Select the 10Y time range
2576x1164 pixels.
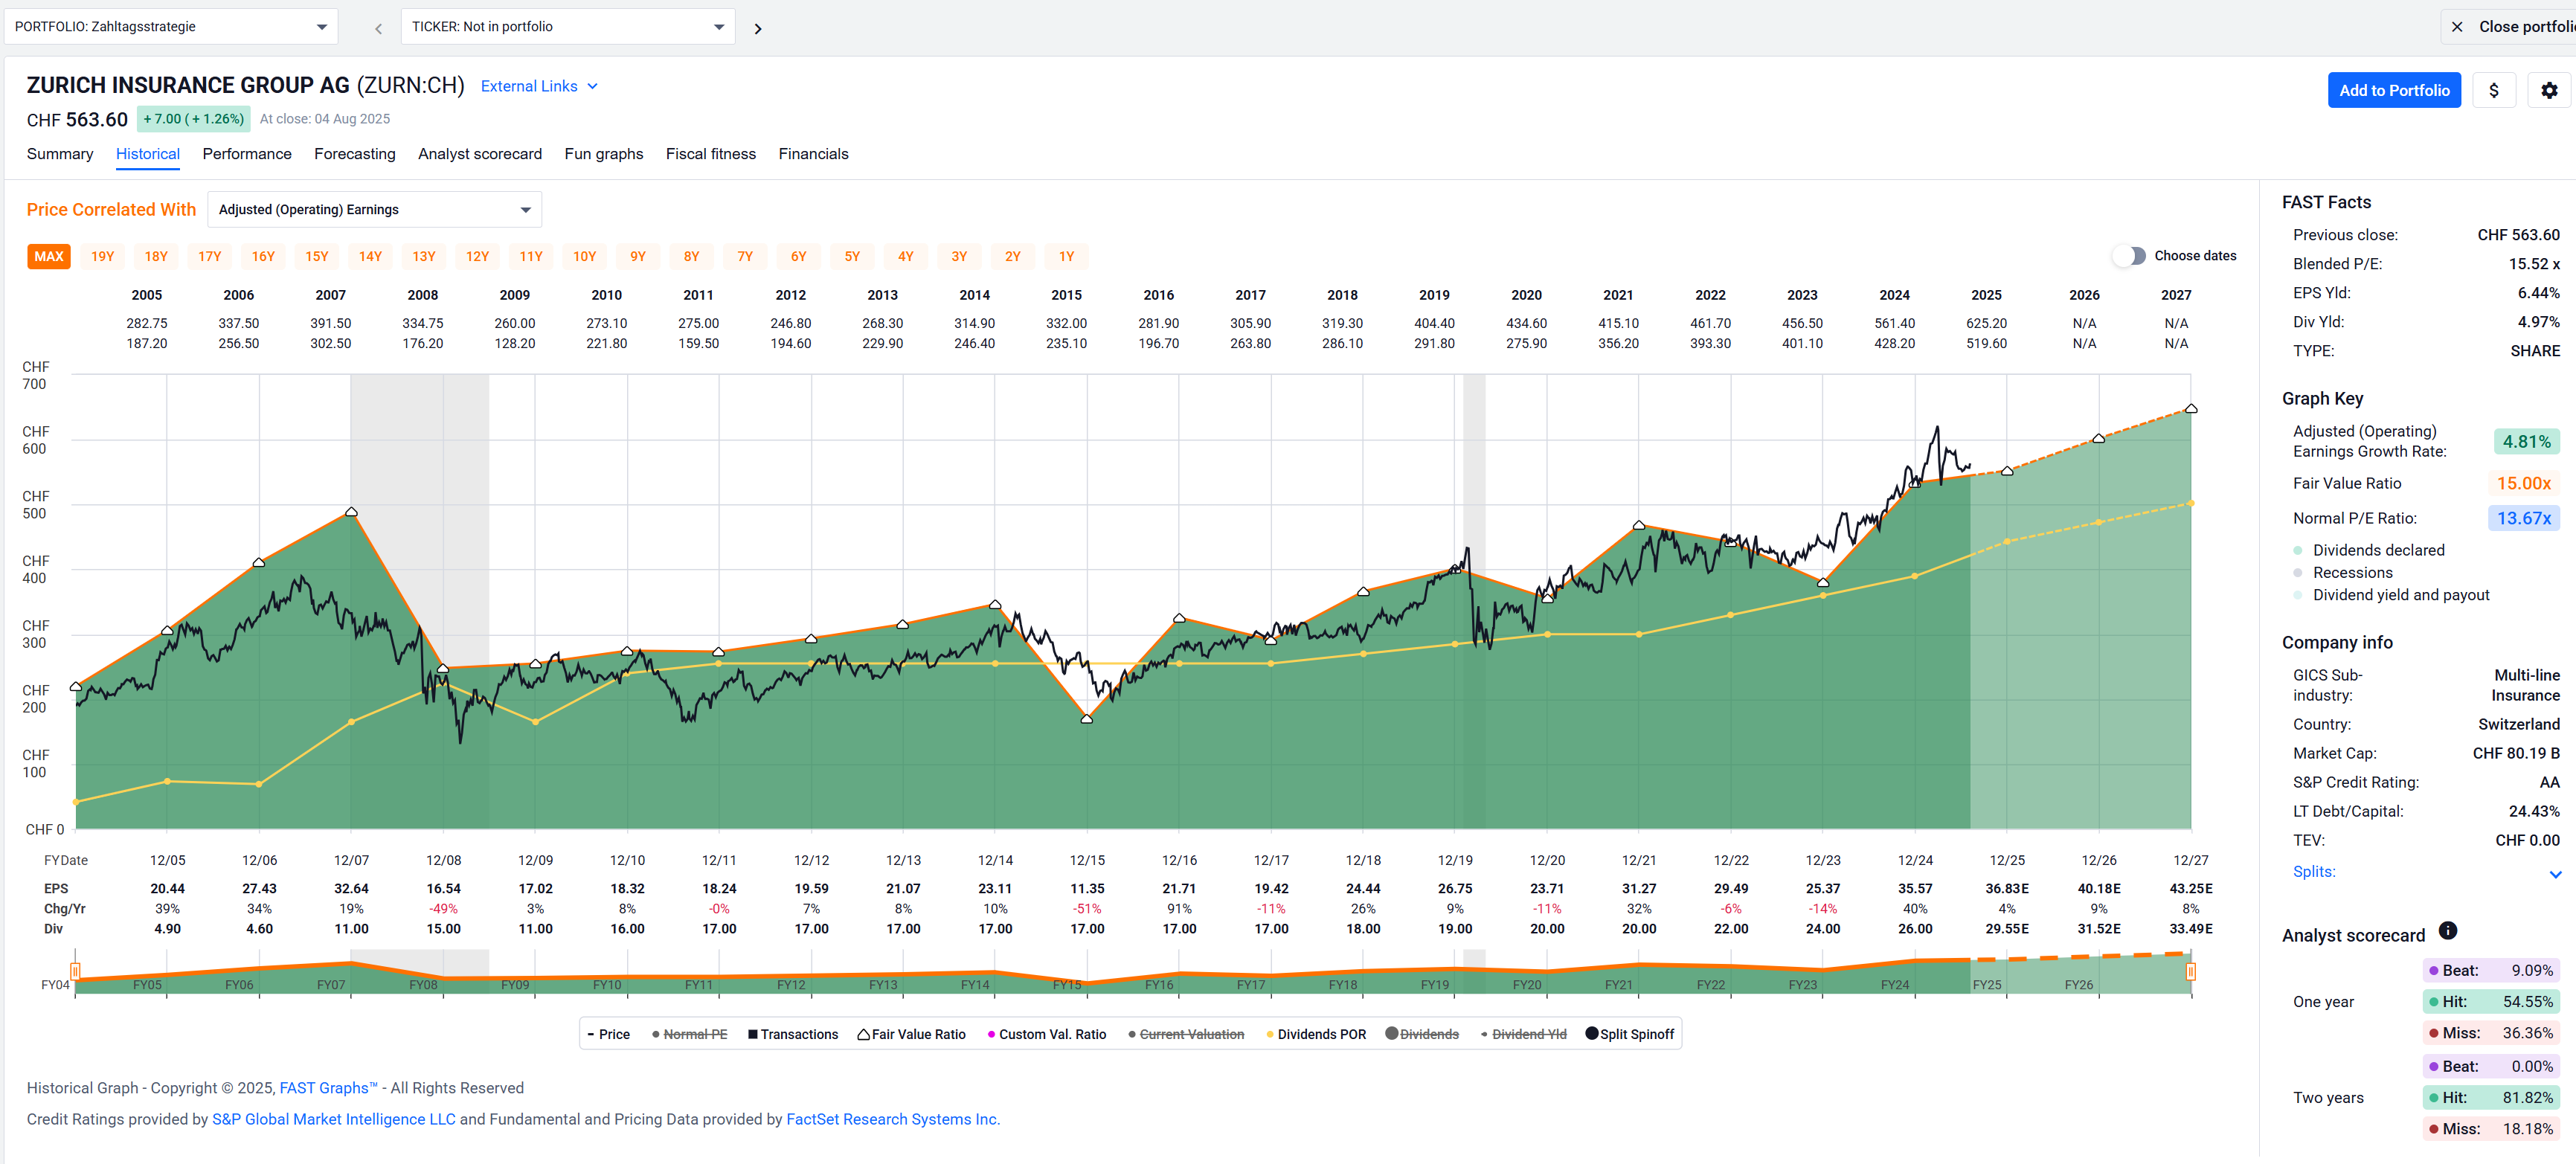(585, 257)
